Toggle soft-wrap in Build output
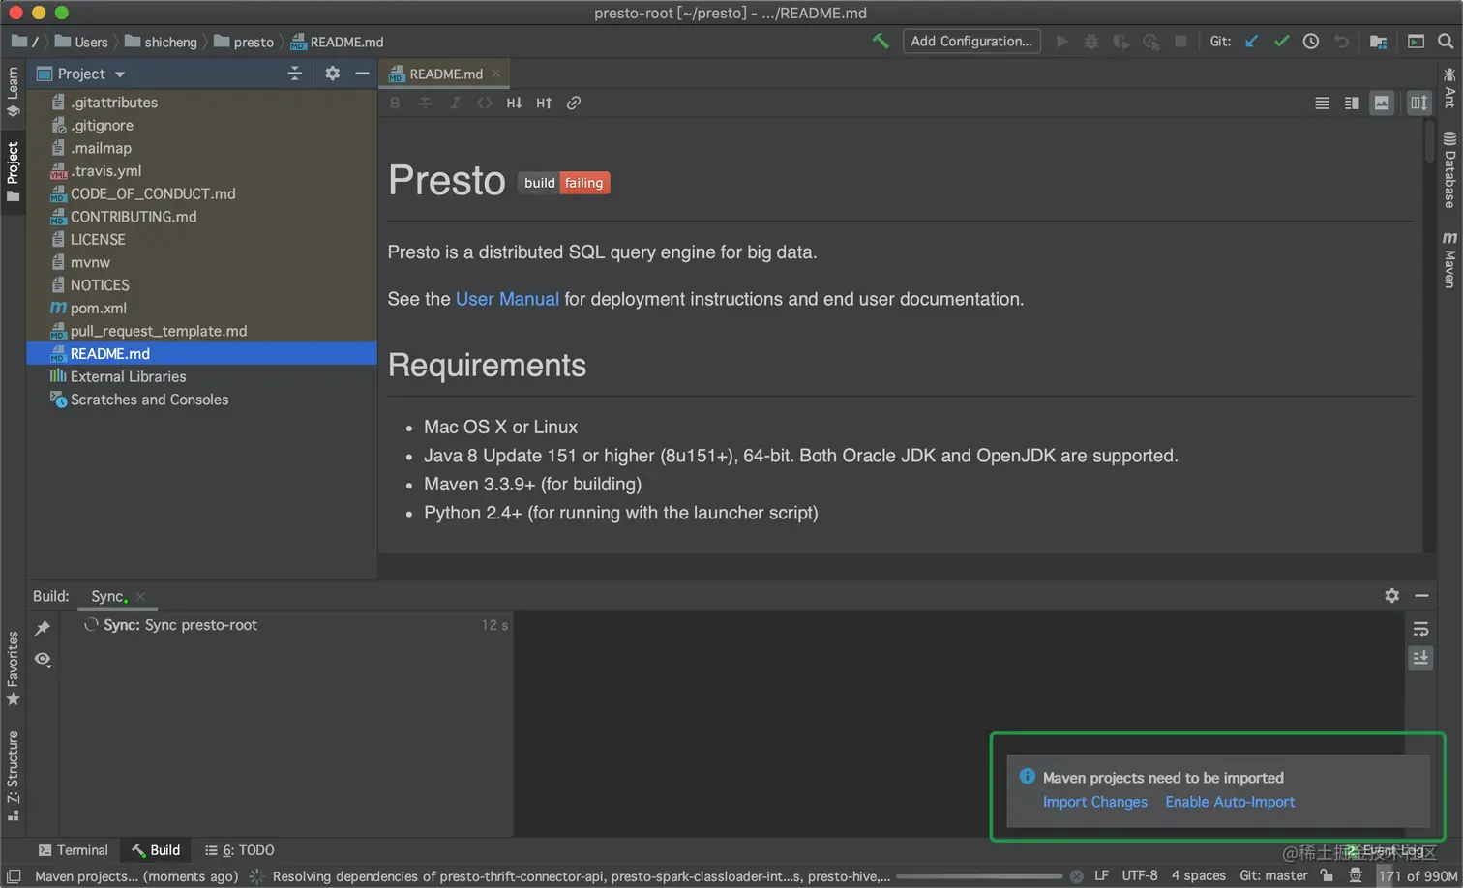Viewport: 1463px width, 888px height. 1420,629
